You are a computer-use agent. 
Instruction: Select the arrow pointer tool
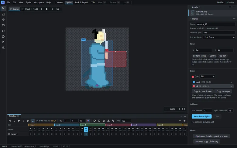3,8
